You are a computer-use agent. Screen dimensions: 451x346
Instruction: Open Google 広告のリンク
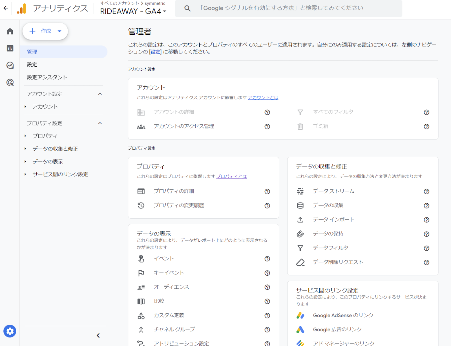pos(337,329)
